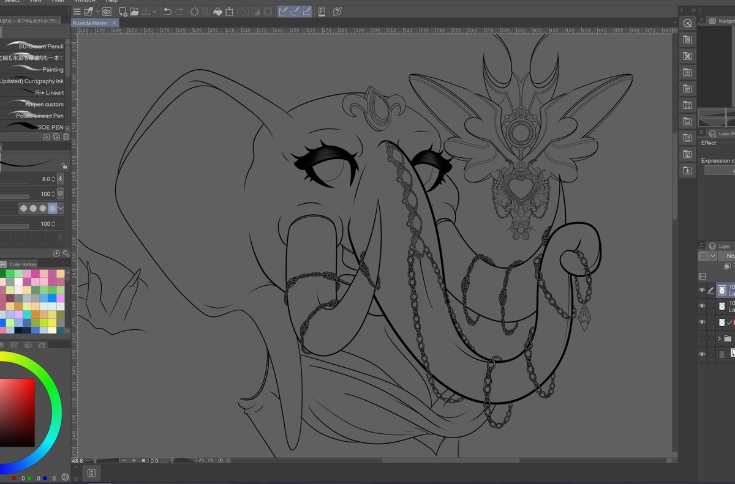Open file with the folder icon
735x484 pixels.
pos(134,12)
